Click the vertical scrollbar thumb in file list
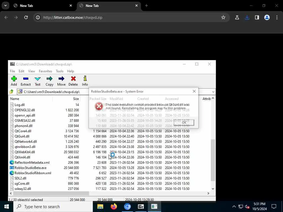Image resolution: width=283 pixels, height=212 pixels. (x=213, y=160)
